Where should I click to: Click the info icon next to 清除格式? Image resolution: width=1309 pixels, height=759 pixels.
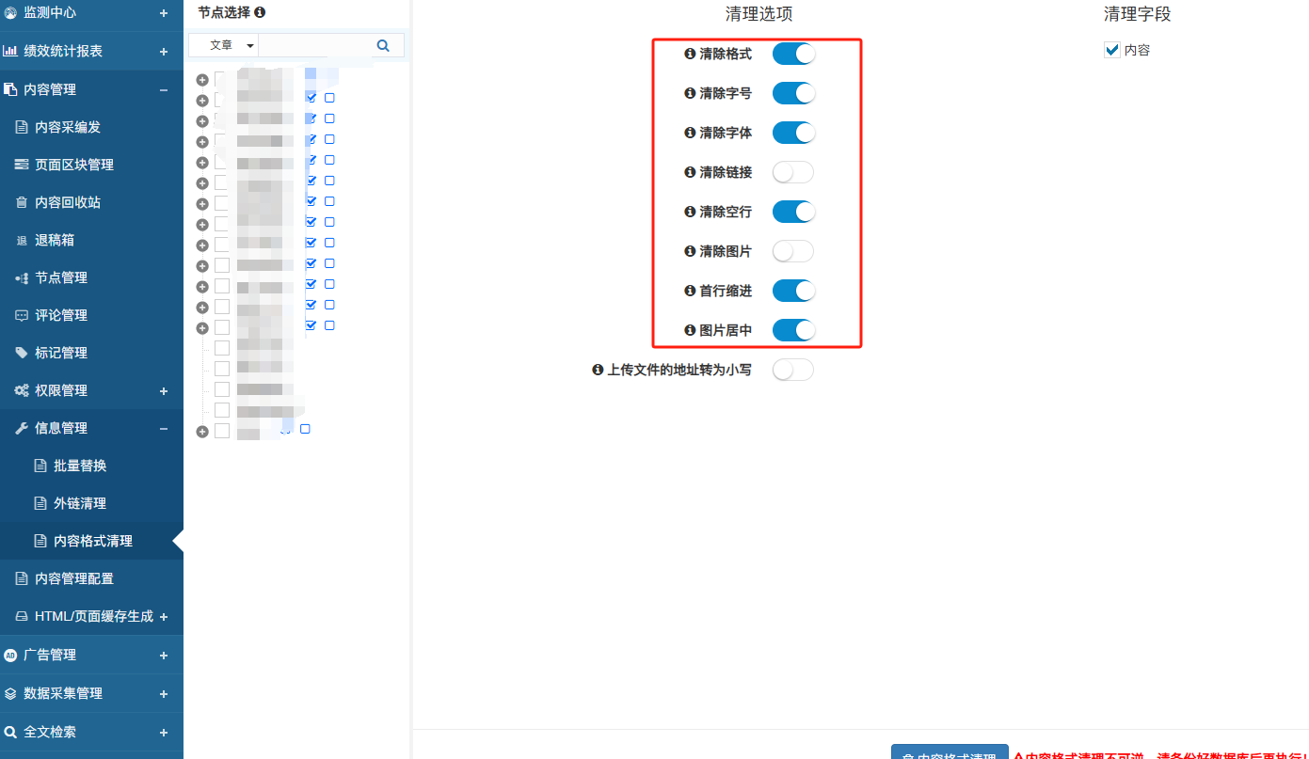[690, 55]
